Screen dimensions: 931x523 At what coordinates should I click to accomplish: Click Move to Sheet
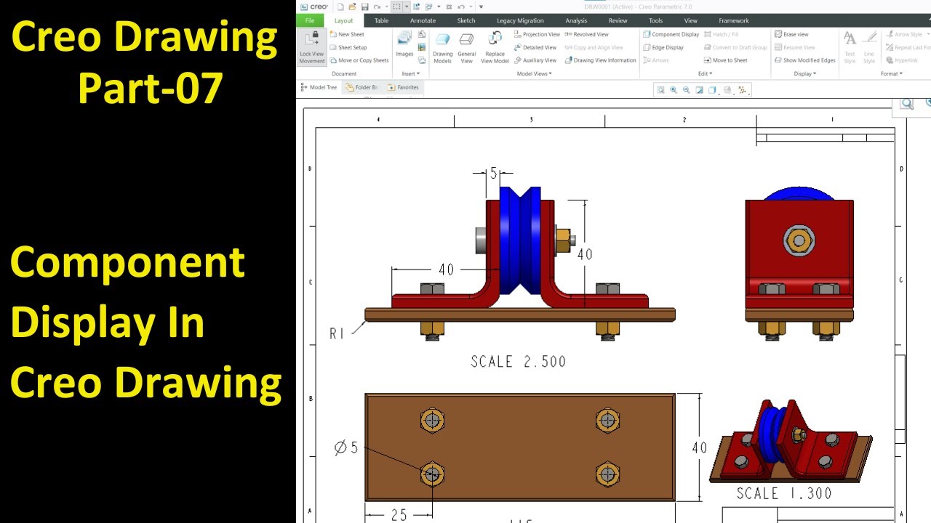coord(725,60)
